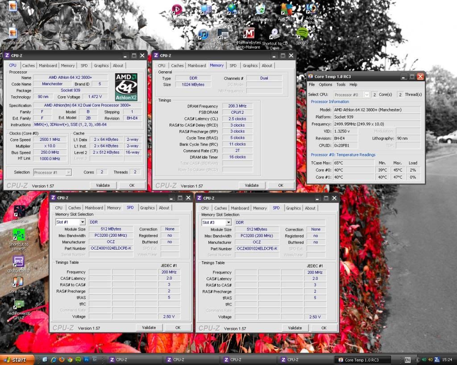Expand the Slot #3 memory slot dropdown
This screenshot has width=457, height=365.
point(228,222)
